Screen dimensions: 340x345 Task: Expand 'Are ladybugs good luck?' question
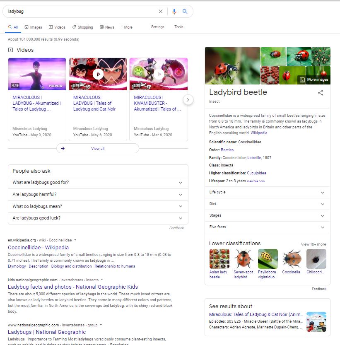pyautogui.click(x=98, y=218)
